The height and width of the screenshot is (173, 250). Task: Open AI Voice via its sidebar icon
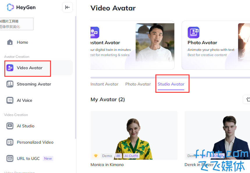coord(10,100)
